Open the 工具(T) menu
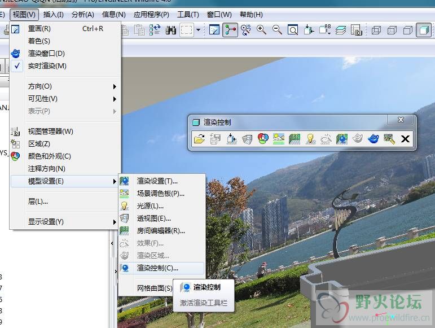 point(188,15)
